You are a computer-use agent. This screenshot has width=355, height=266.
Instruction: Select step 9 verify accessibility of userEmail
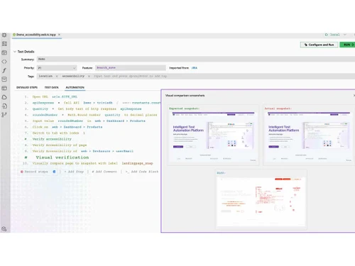coord(83,151)
